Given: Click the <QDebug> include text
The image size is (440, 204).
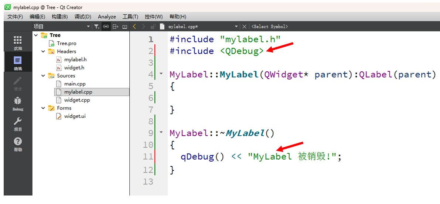Looking at the screenshot, I should click(x=242, y=51).
